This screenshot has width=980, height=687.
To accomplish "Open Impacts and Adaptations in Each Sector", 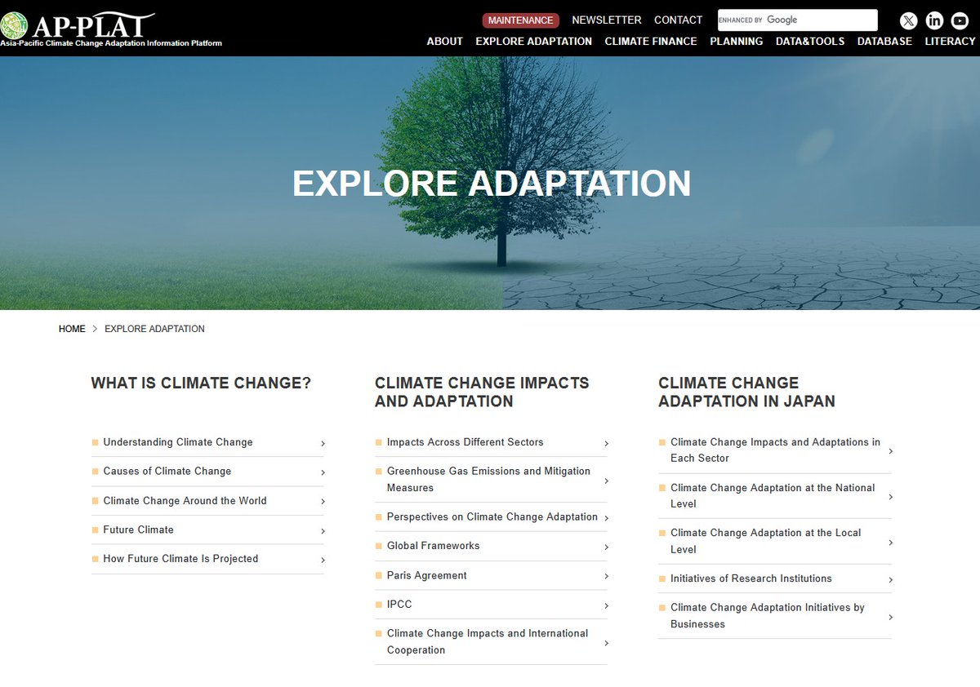I will click(775, 450).
